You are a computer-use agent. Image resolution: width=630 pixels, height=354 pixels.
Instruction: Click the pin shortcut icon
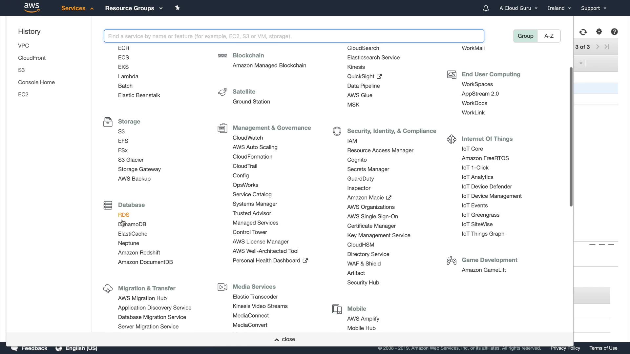point(178,8)
